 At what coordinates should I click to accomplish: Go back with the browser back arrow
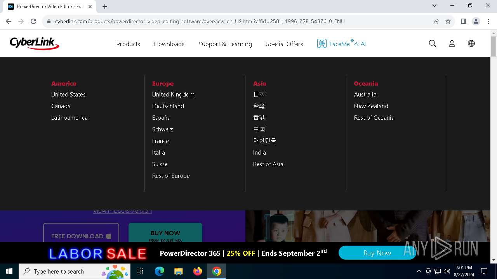point(9,21)
